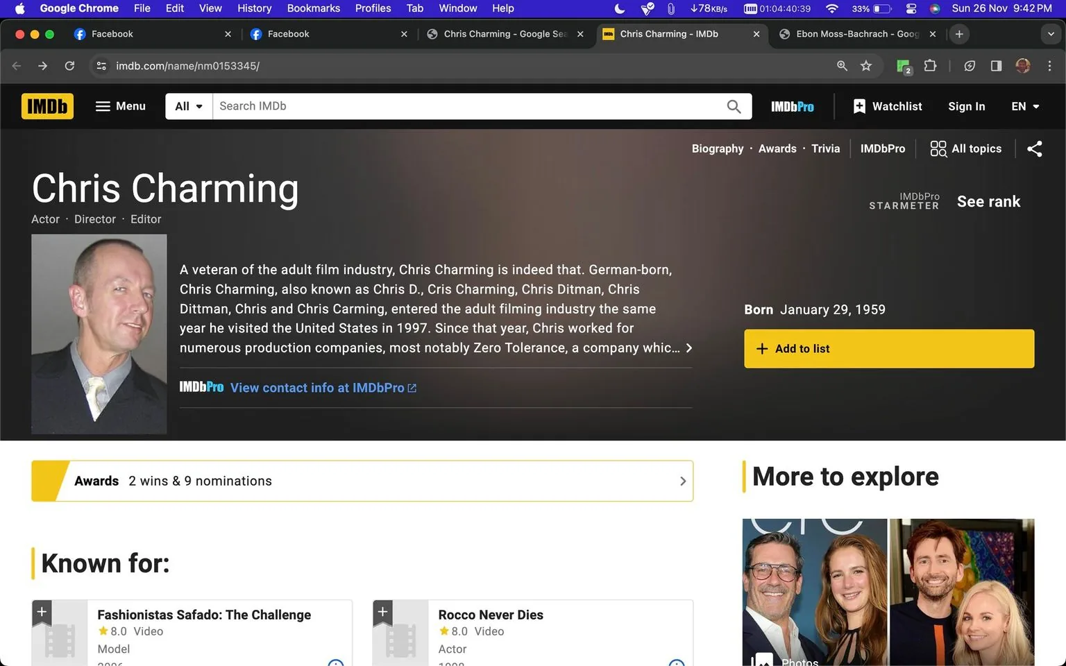
Task: Reload the current page
Action: pyautogui.click(x=69, y=66)
